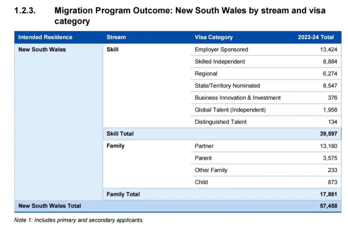Image resolution: width=348 pixels, height=231 pixels.
Task: Click the 'Stream' column header
Action: tap(116, 37)
